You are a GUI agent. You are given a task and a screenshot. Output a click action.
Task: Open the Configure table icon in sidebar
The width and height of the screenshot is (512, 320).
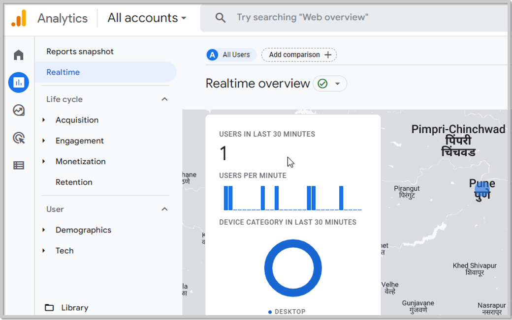click(x=19, y=166)
